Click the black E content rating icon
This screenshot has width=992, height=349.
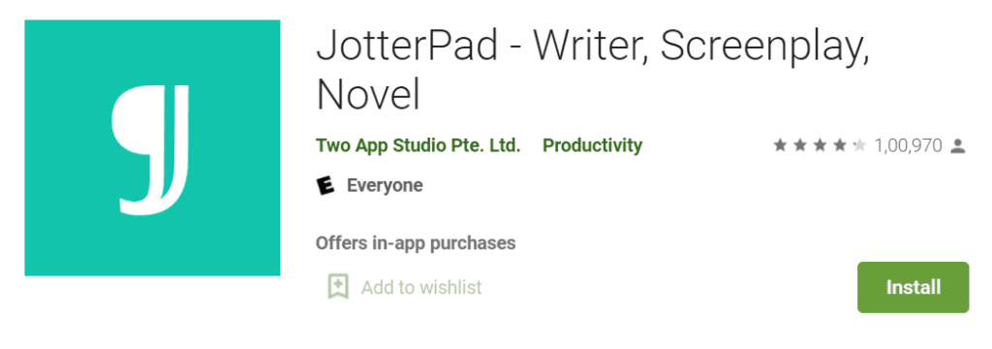[325, 185]
